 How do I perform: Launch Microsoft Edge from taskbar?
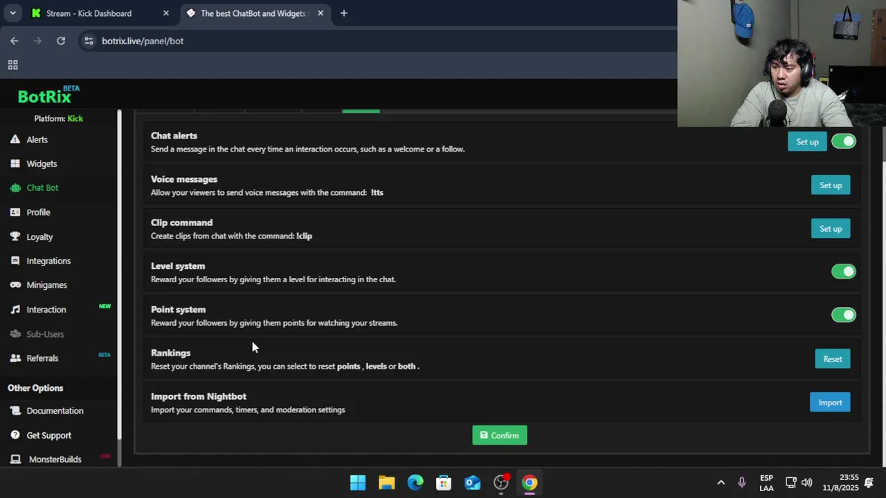click(415, 483)
